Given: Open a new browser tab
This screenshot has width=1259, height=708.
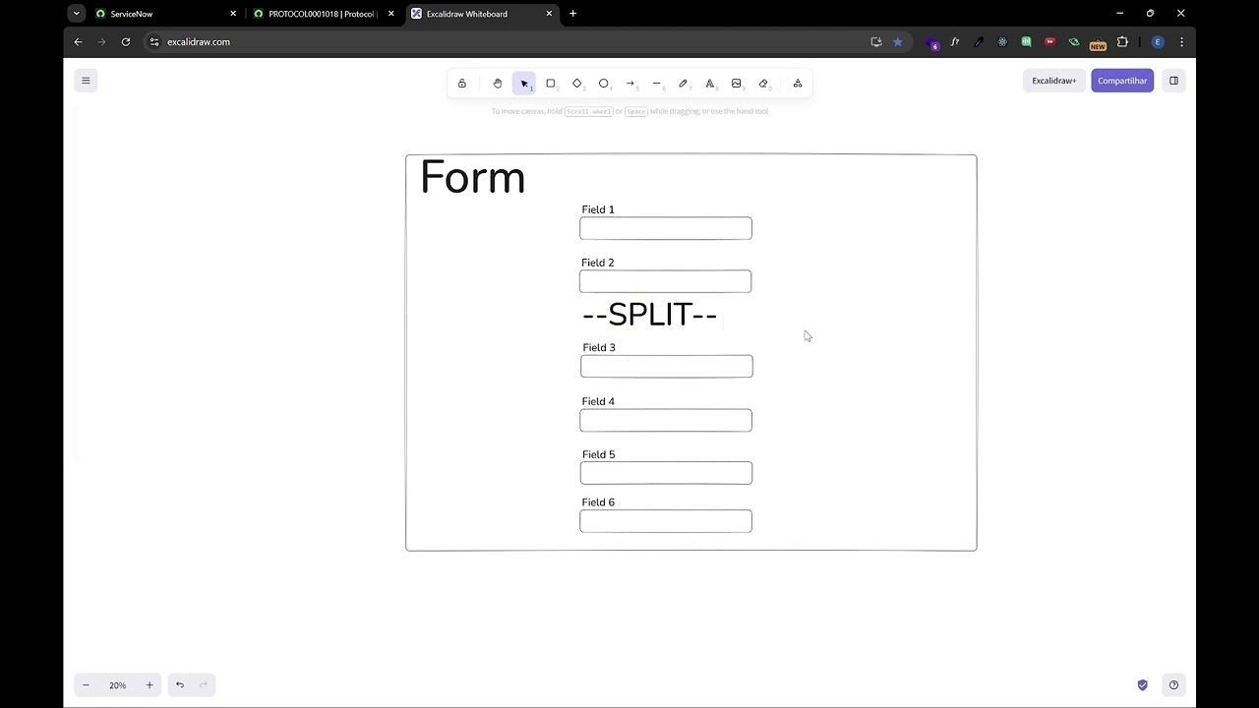Looking at the screenshot, I should coord(573,14).
